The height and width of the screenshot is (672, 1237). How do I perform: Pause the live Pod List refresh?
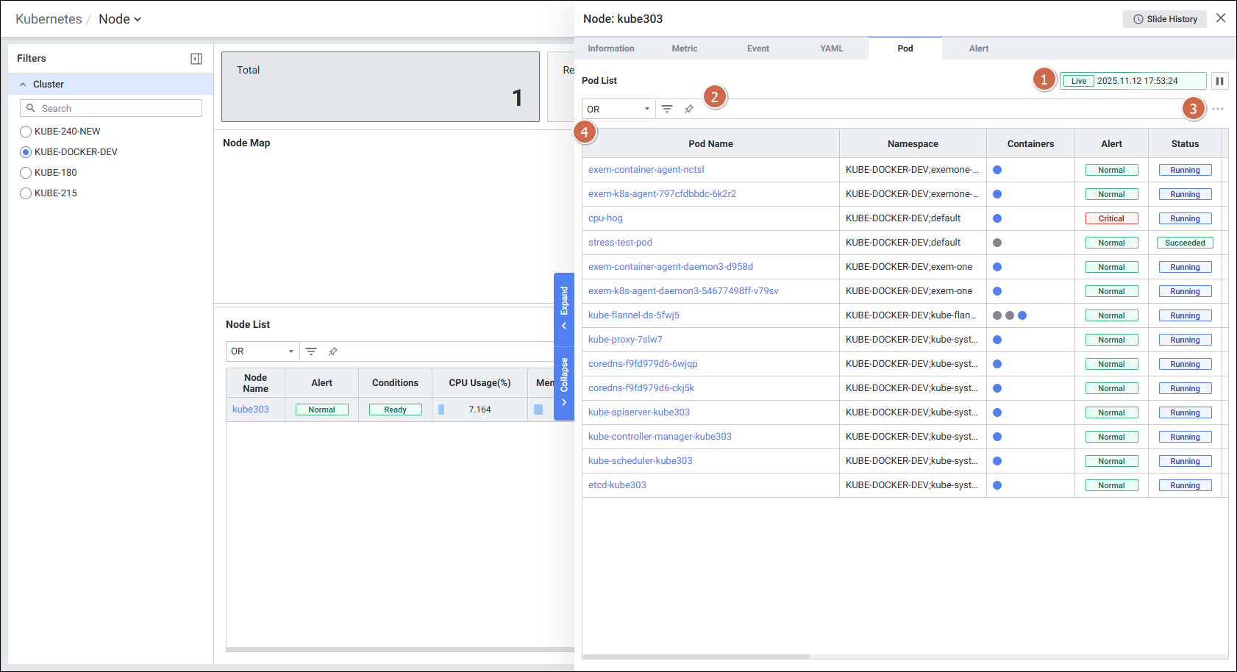point(1219,81)
